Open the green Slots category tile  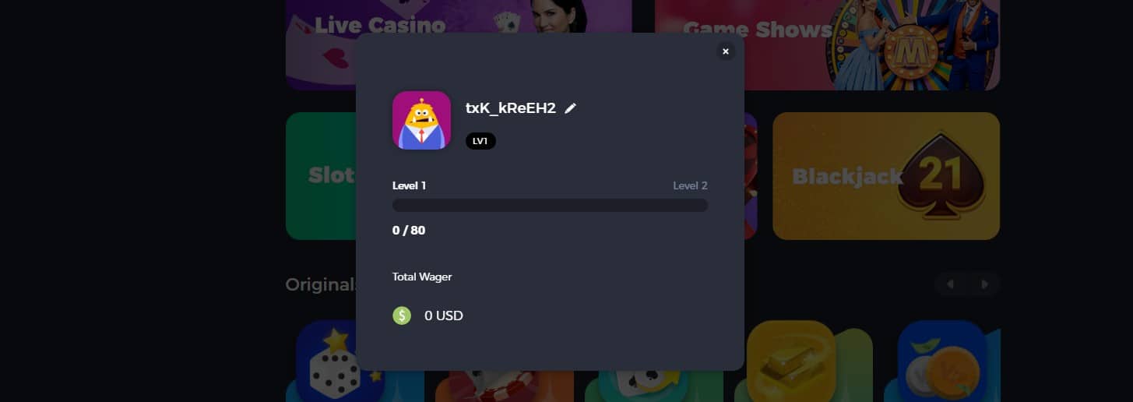(x=321, y=176)
